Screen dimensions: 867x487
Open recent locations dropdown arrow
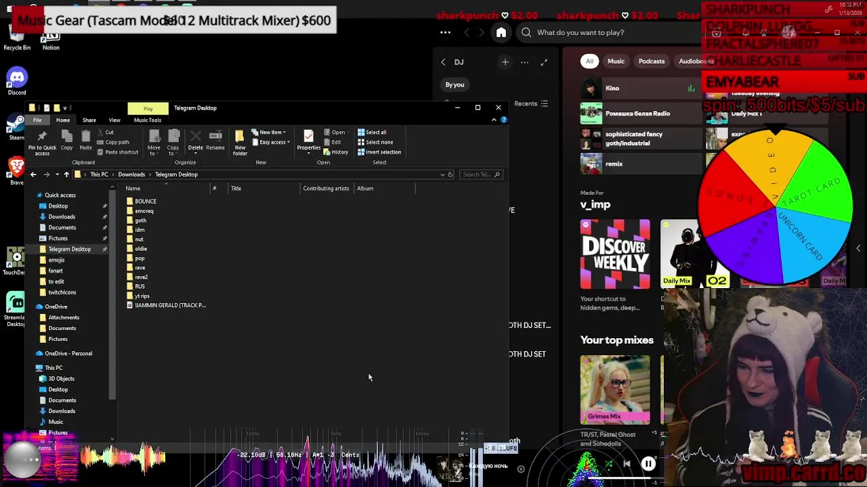[x=57, y=175]
